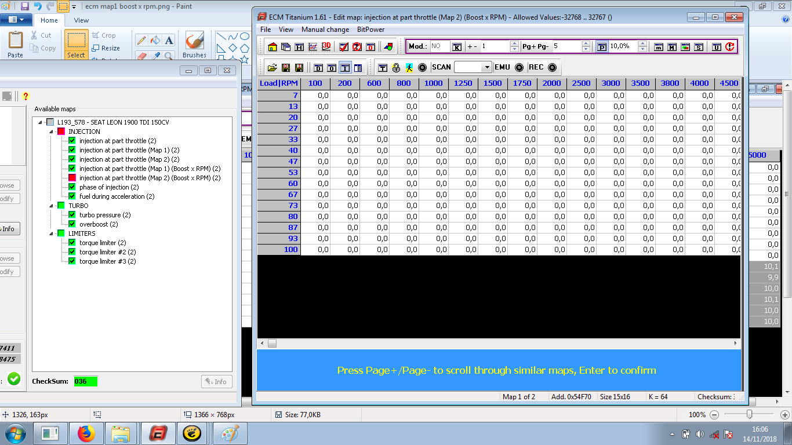The width and height of the screenshot is (792, 445).
Task: Open file with the folder icon
Action: pos(272,68)
